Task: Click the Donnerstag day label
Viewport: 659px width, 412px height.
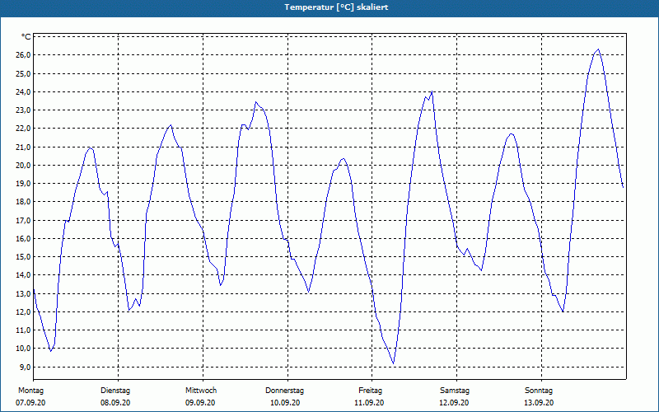Action: pos(284,391)
